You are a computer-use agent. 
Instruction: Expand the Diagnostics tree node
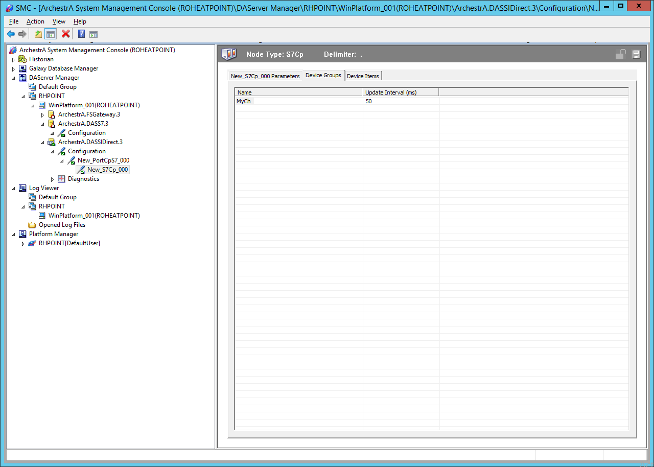coord(52,179)
